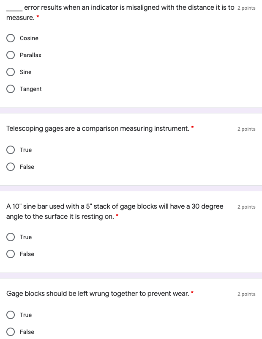Viewport: 262px width, 339px height.
Task: Choose the Parallax radio option
Action: tap(11, 55)
